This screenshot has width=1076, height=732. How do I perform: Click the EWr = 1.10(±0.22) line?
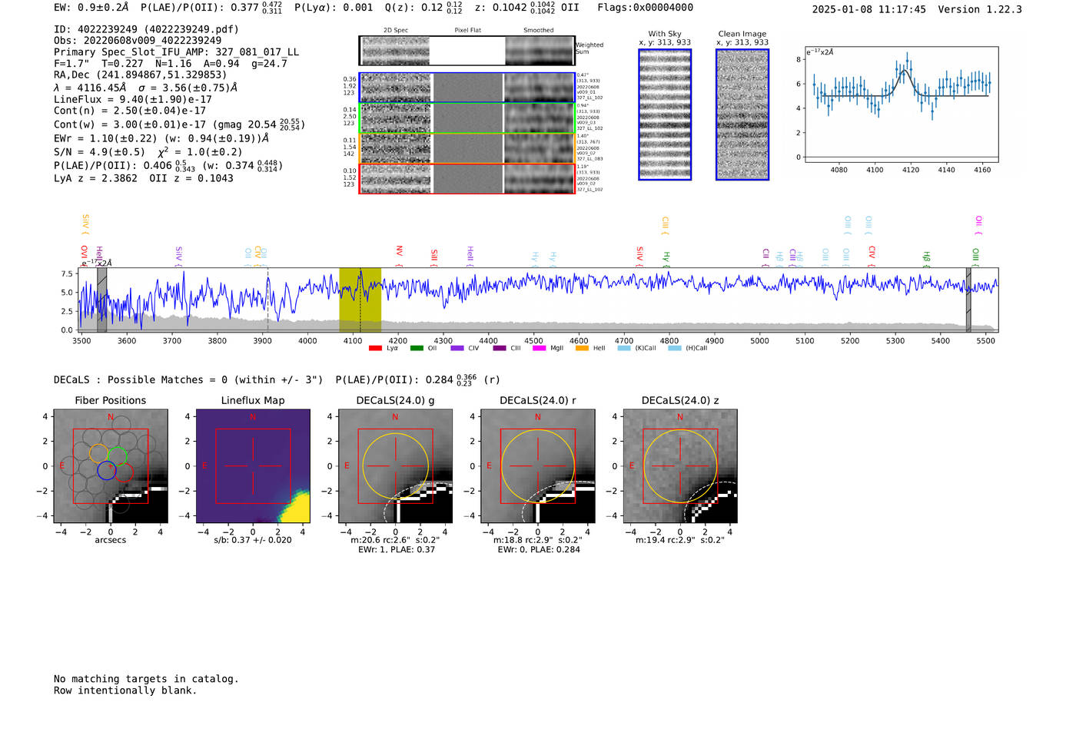161,139
